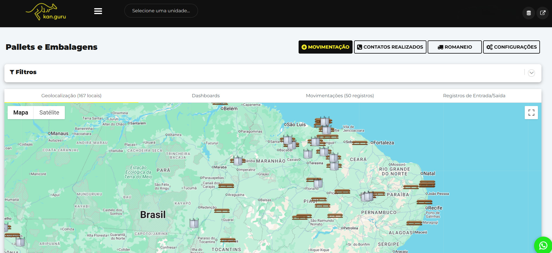Expand the Filtros panel chevron
The image size is (552, 253).
[531, 73]
